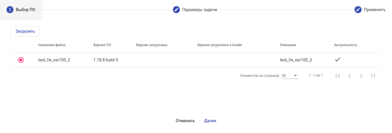Click the pencil icon beside Парамеры задачи
The image size is (392, 133).
(176, 10)
